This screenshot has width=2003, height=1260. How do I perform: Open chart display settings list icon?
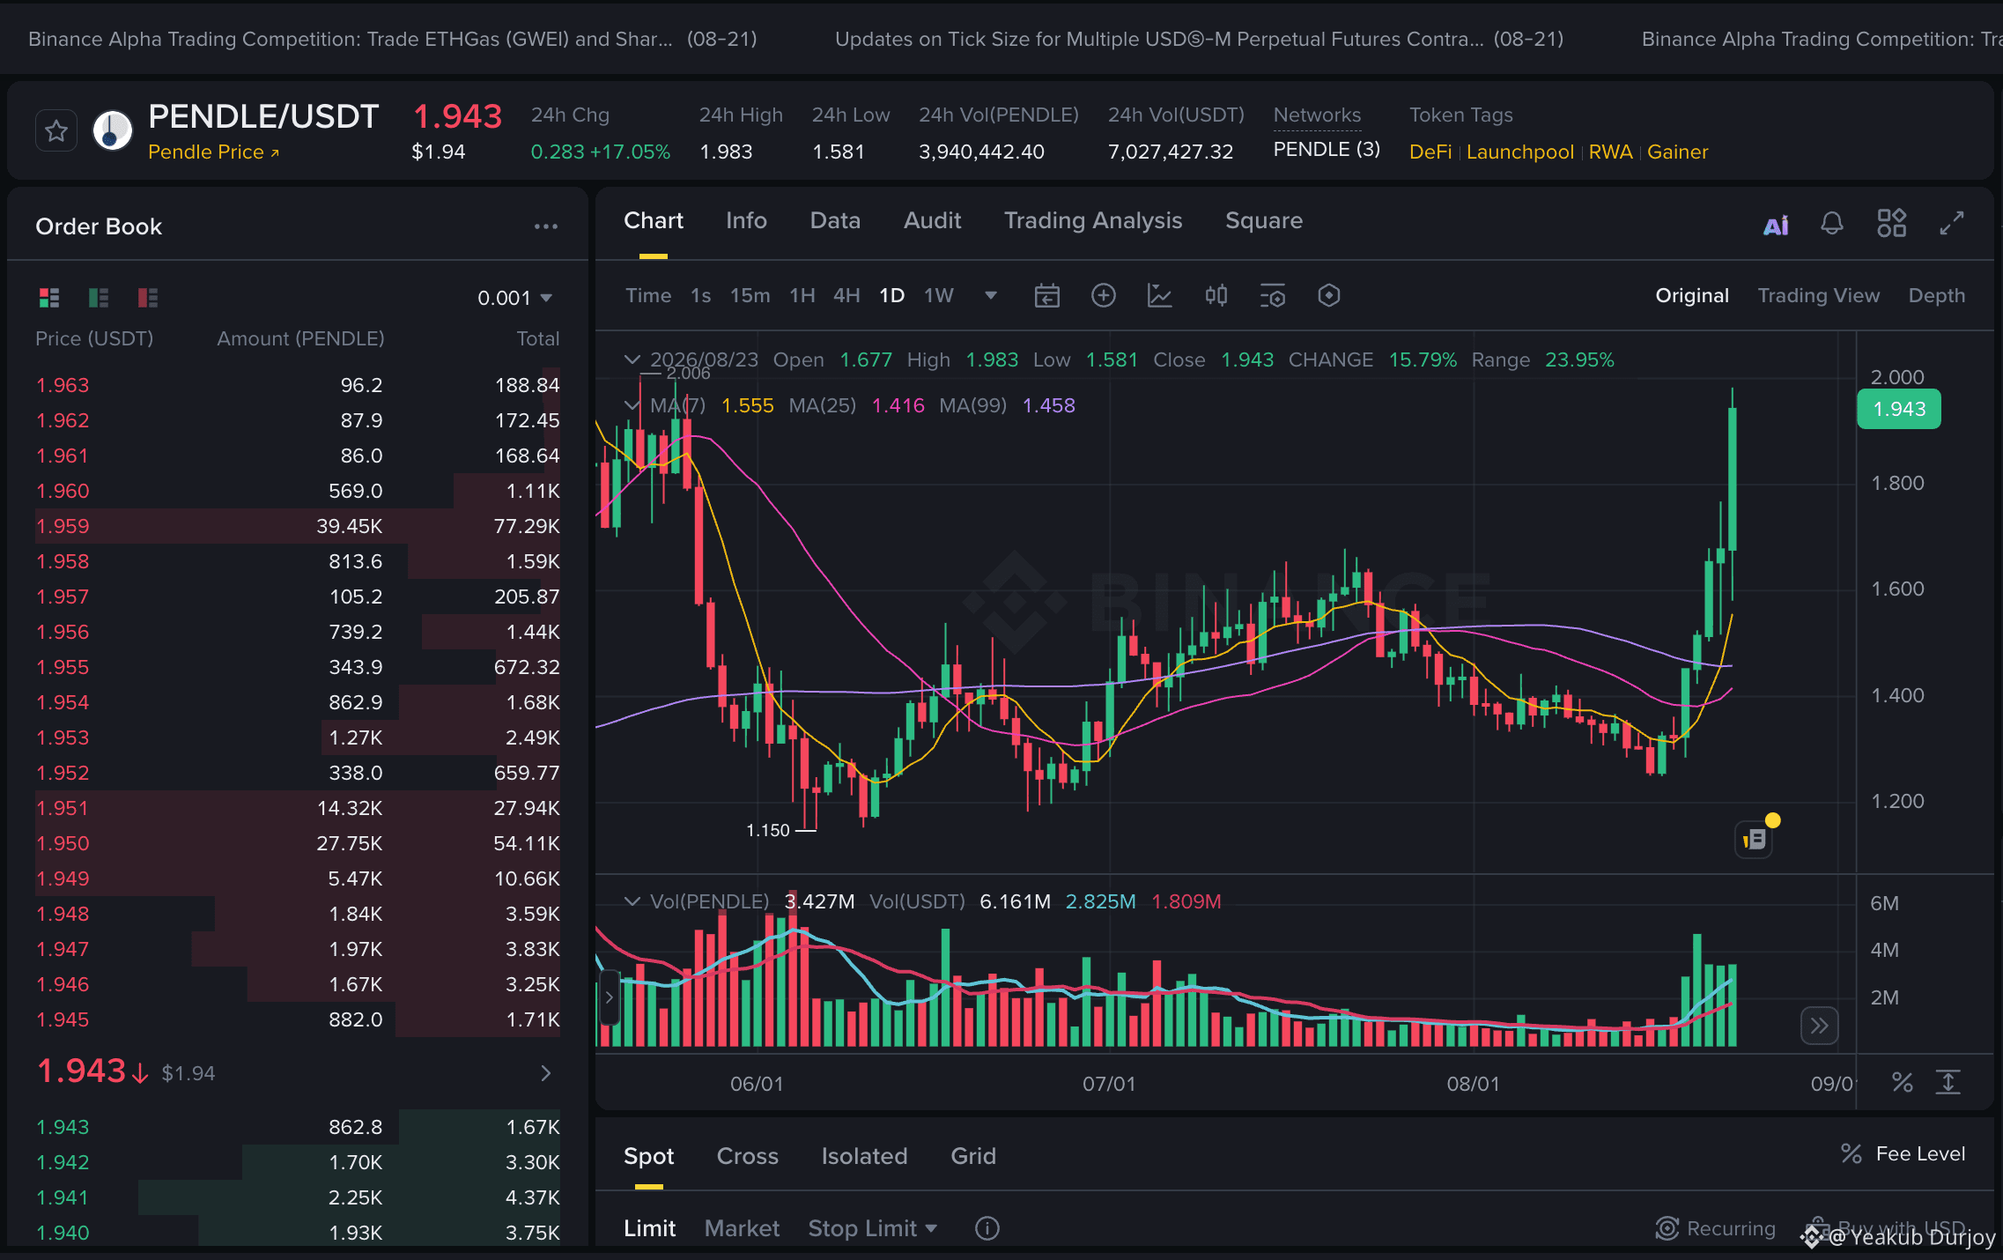1272,295
